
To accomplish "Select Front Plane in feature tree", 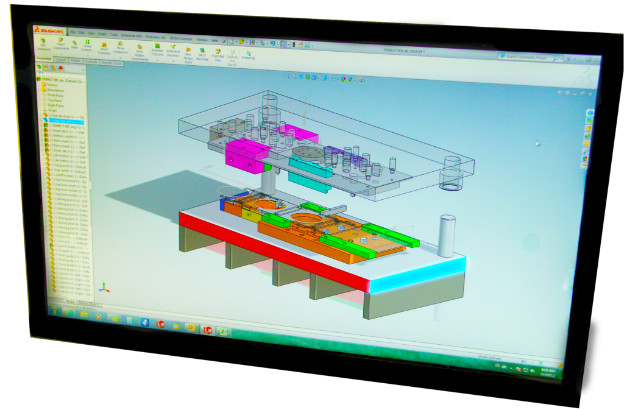I will pos(53,95).
